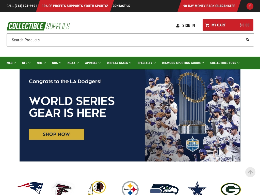Open the Apparel menu item

point(93,63)
